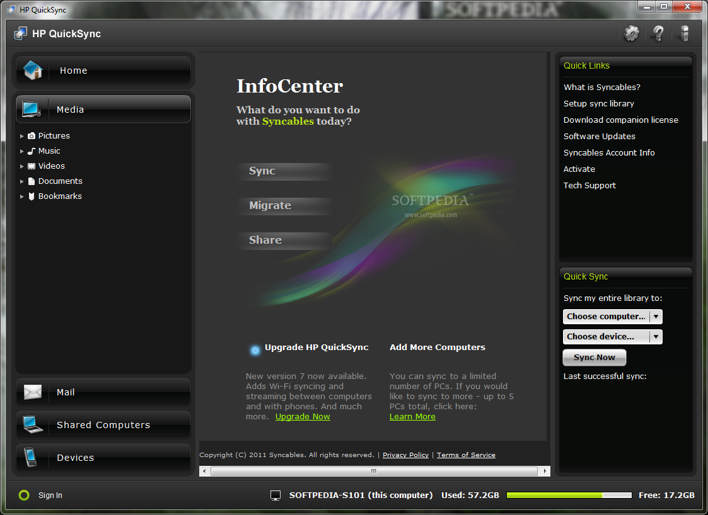Click the Pictures tree label
This screenshot has height=515, width=708.
(54, 136)
